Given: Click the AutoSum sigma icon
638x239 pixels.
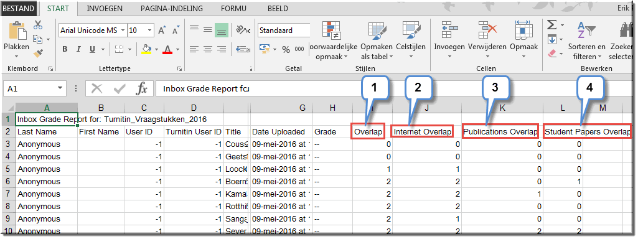Looking at the screenshot, I should (551, 26).
